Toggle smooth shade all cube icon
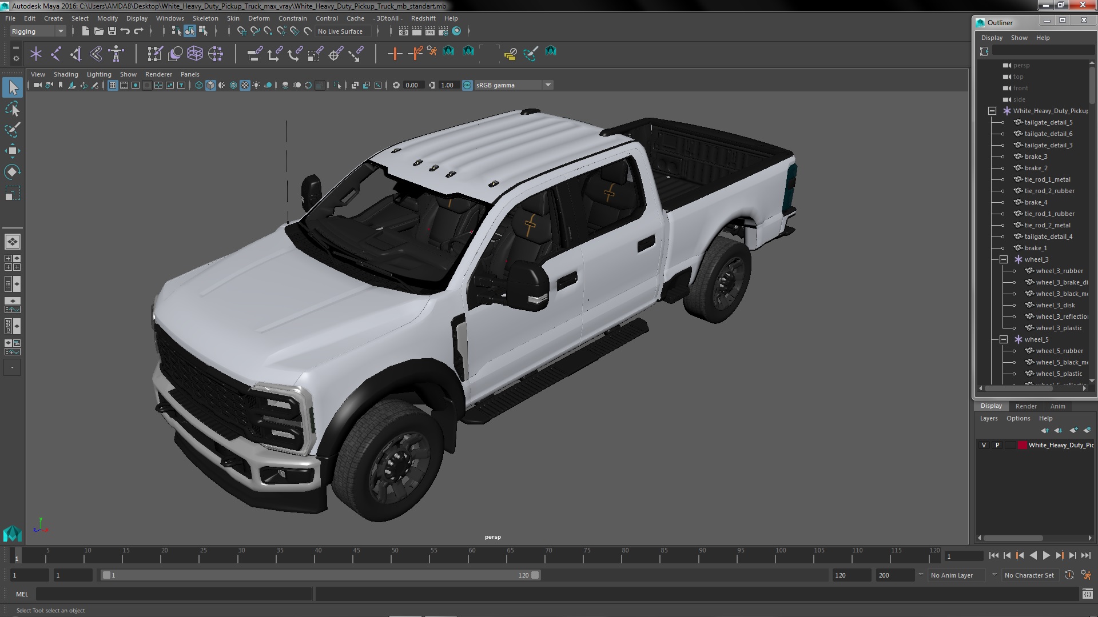1098x617 pixels. (210, 85)
